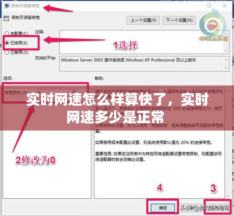The width and height of the screenshot is (234, 216).
Task: Click the up arrow in 支持的平台 box scrollbar
Action: click(226, 60)
